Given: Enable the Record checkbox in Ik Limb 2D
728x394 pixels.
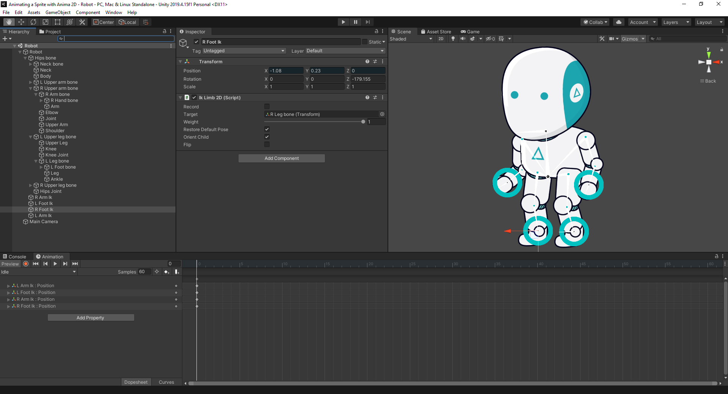Looking at the screenshot, I should click(x=267, y=106).
